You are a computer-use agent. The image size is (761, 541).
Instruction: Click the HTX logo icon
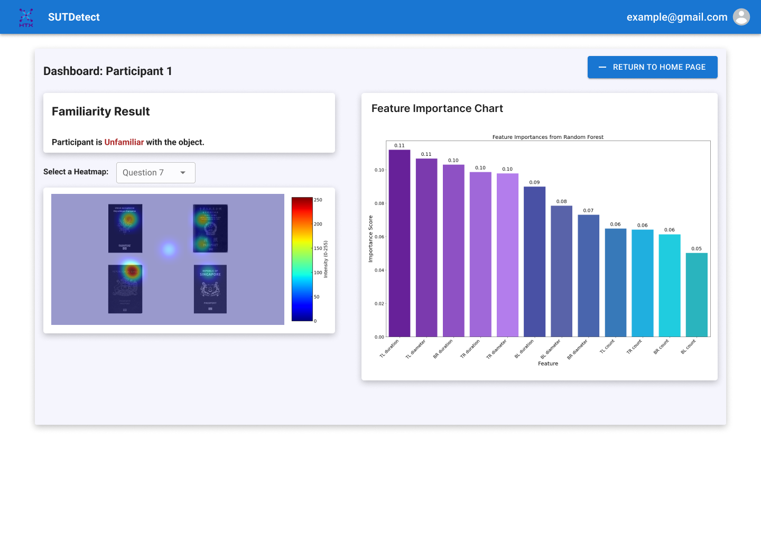(26, 17)
